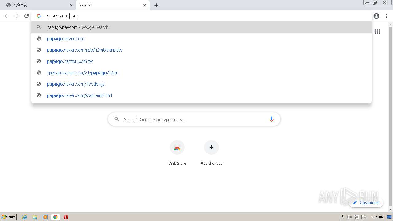Screen dimensions: 393x221
Task: Open the Google apps grid
Action: point(378,32)
